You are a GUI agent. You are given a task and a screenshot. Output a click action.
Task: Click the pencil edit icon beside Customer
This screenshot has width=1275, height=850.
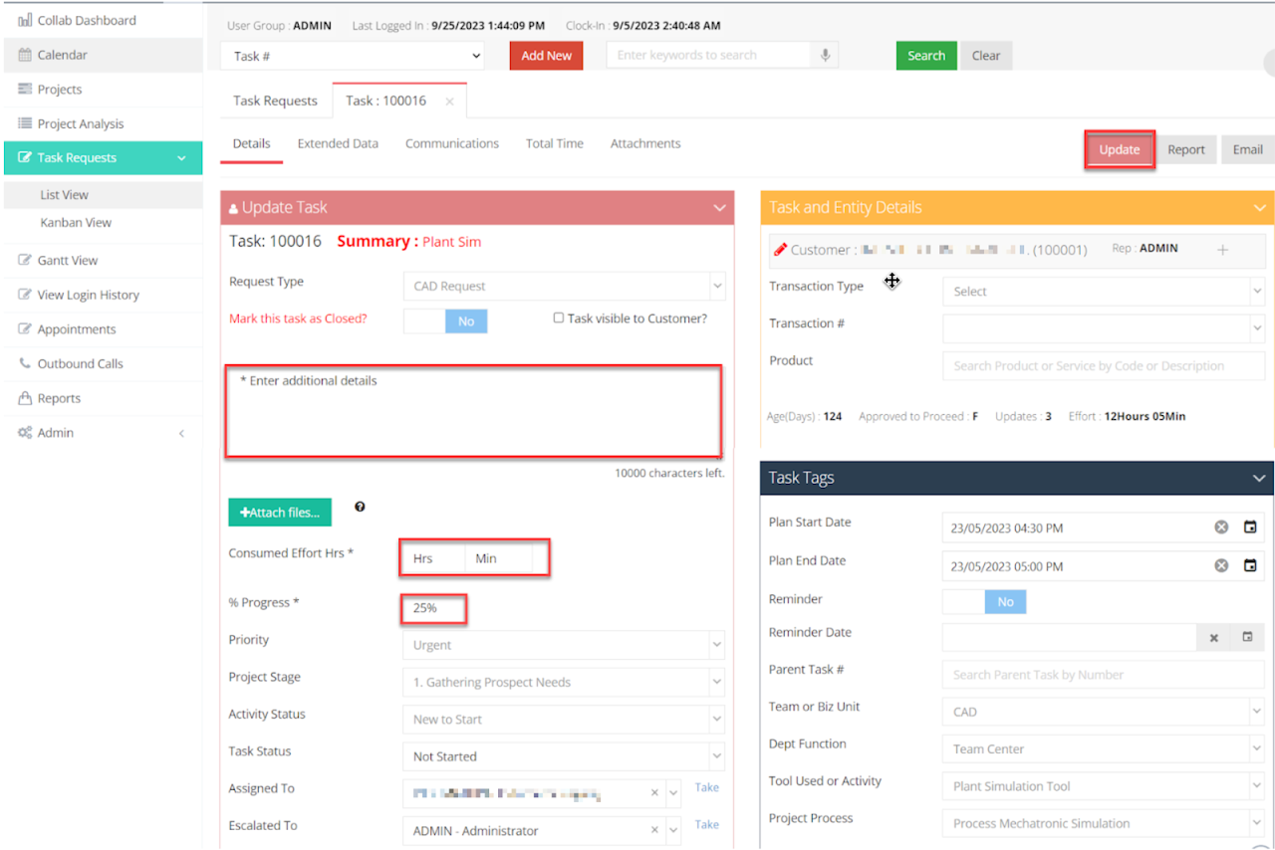pyautogui.click(x=780, y=250)
